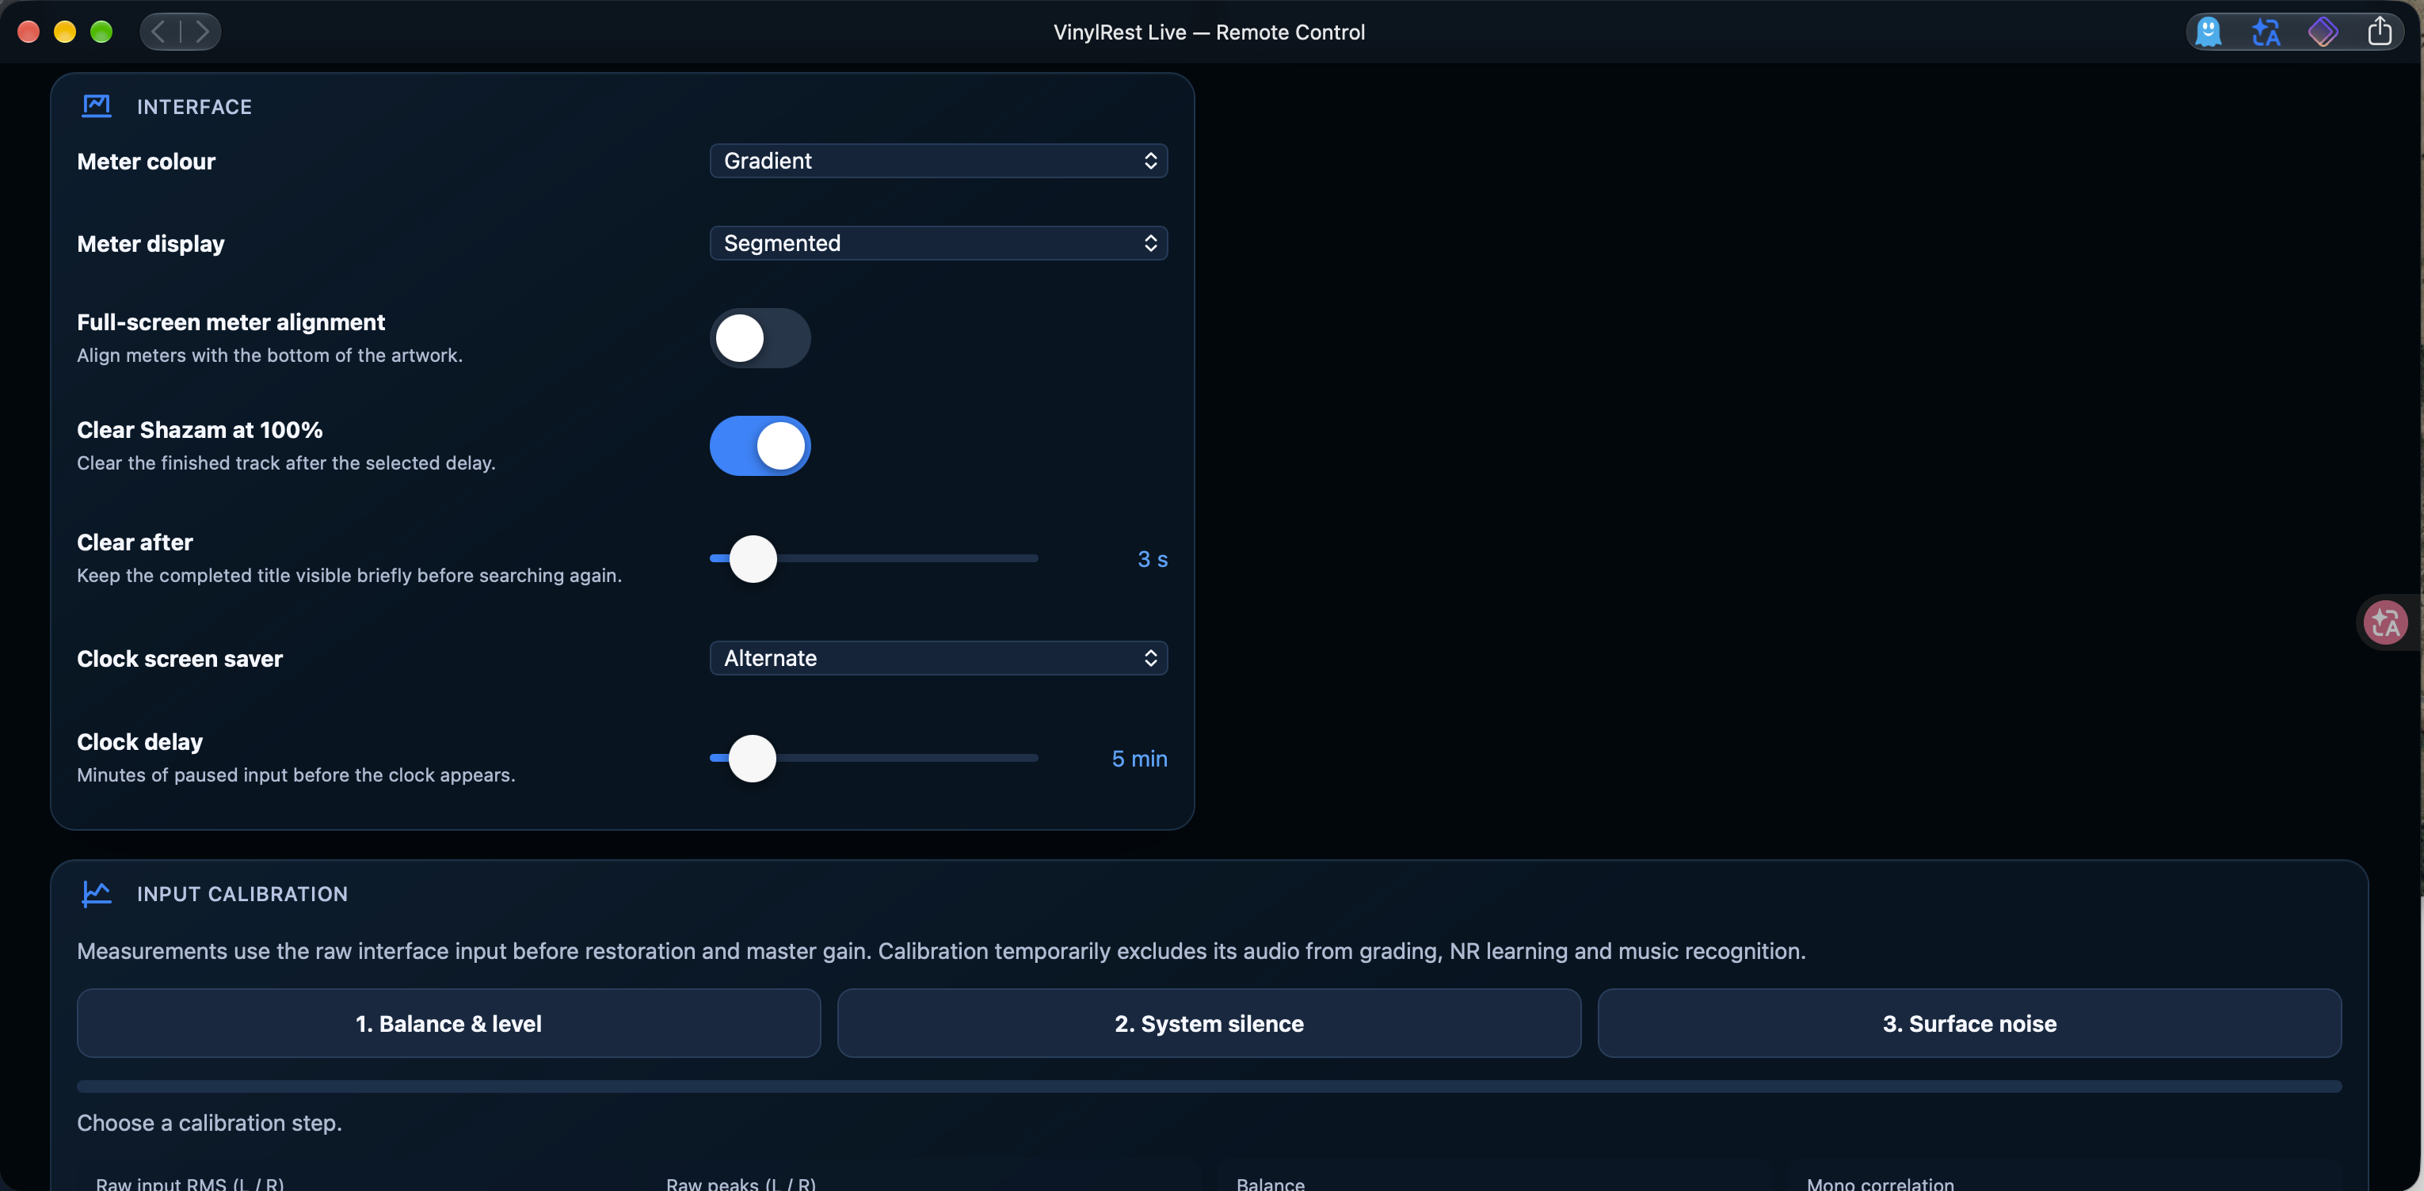Click the 'Clock screen saver' label
Viewport: 2424px width, 1191px height.
click(x=180, y=659)
